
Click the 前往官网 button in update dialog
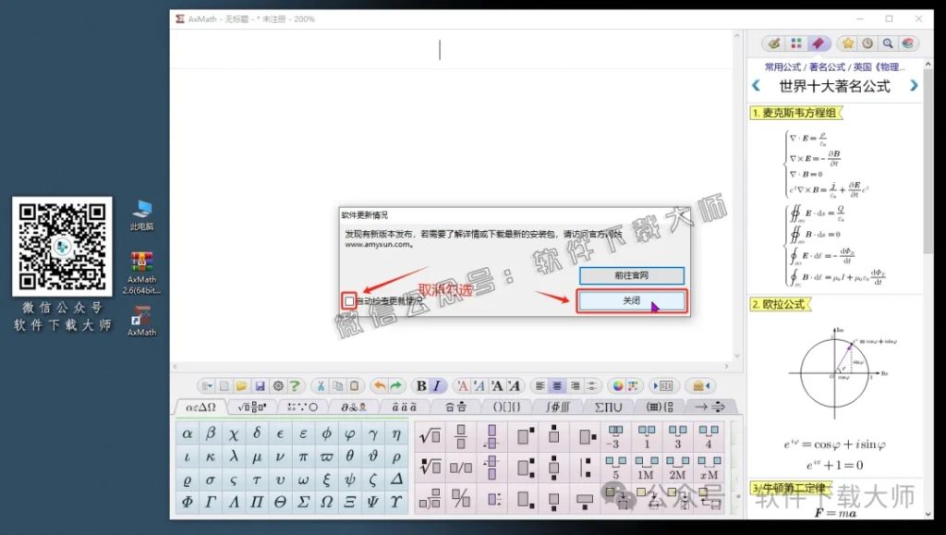pos(631,274)
